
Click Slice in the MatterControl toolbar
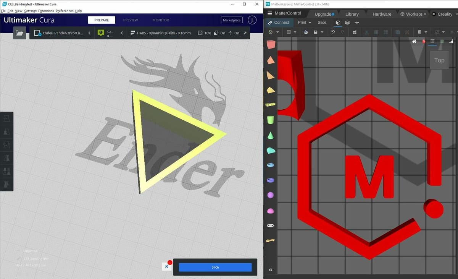point(322,23)
